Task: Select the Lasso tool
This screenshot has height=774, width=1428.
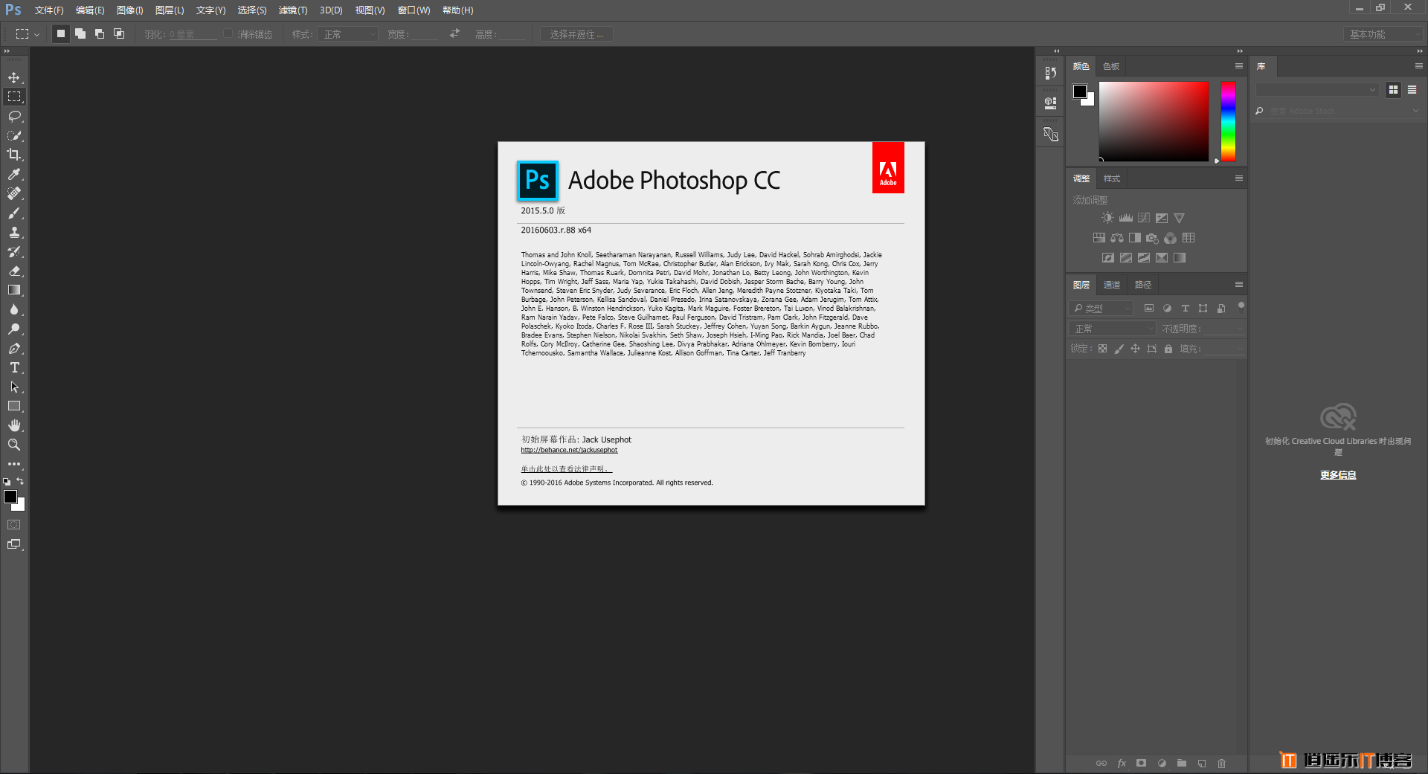Action: pyautogui.click(x=14, y=116)
